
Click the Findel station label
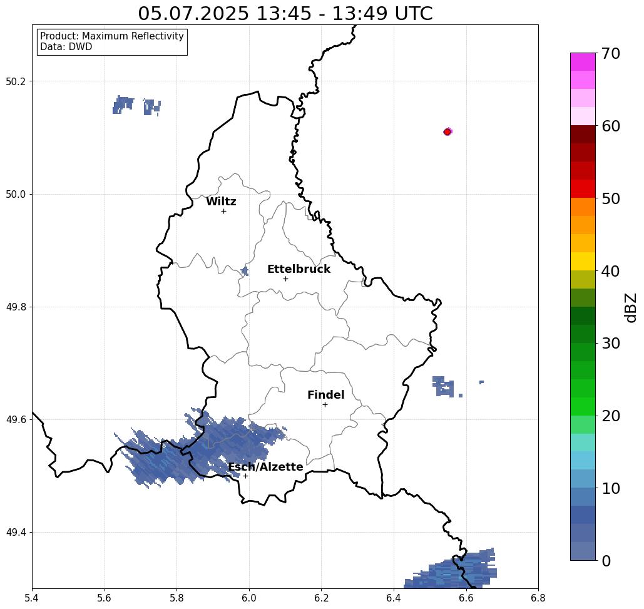click(325, 395)
